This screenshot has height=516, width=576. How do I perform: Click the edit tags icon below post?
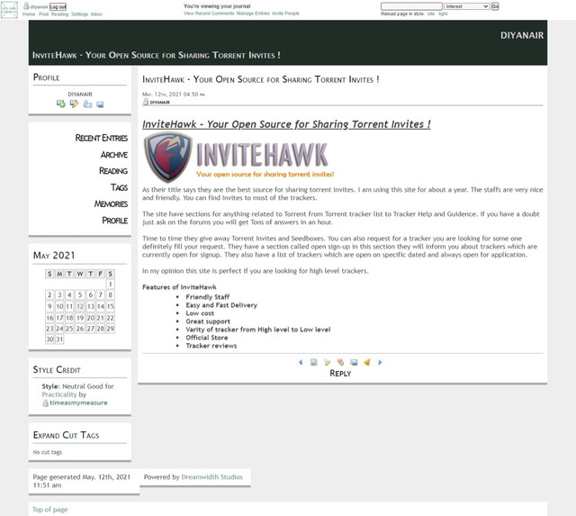[327, 362]
